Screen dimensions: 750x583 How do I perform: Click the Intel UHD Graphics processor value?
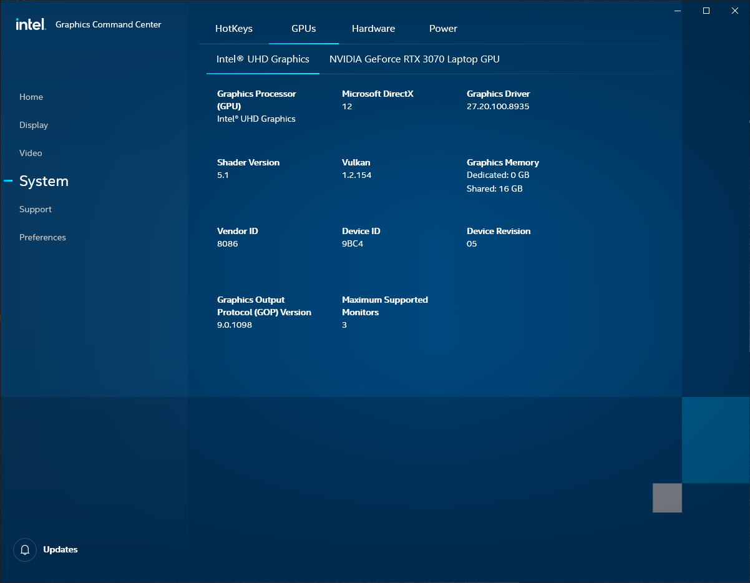(256, 119)
